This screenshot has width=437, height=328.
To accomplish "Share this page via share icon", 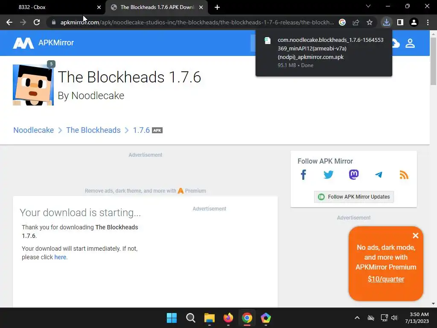I will click(x=356, y=22).
